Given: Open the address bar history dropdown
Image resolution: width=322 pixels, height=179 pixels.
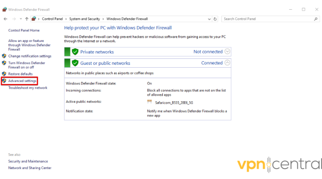Looking at the screenshot, I should (x=209, y=19).
